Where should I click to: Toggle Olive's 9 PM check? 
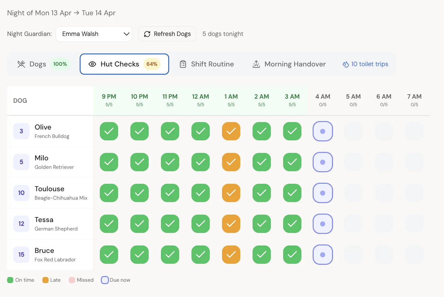tap(109, 131)
